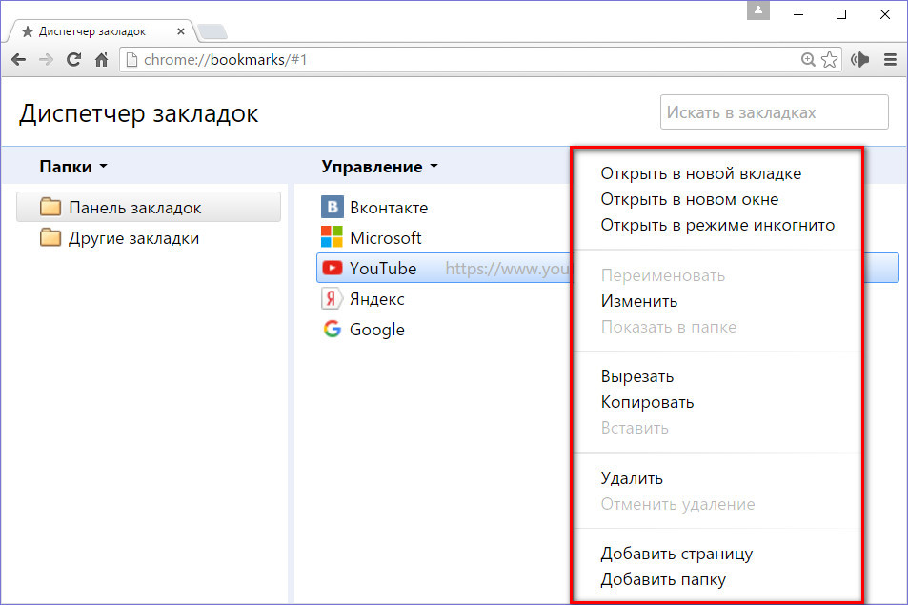Choose Копировать from context menu
Viewport: 908px width, 605px height.
pos(647,402)
